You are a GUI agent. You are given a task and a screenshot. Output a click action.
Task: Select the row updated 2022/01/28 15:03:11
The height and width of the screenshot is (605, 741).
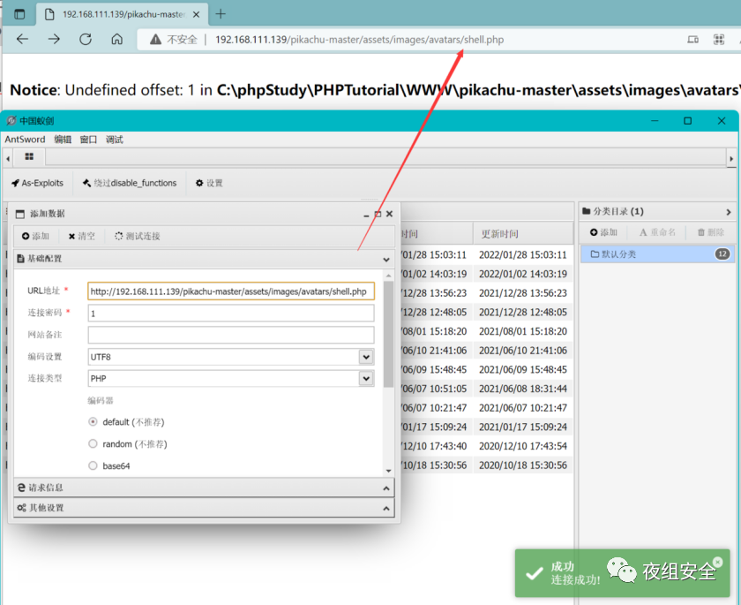tap(486, 255)
